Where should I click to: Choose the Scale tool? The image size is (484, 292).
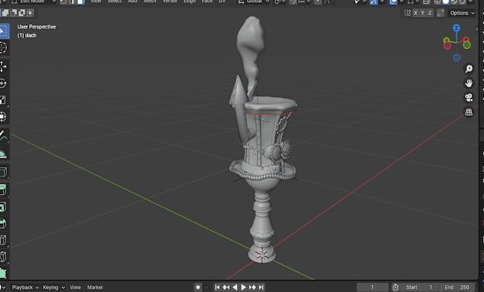4,100
